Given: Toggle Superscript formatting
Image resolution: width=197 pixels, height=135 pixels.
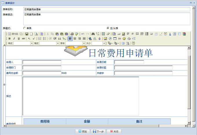Looking at the screenshot, I should 34,39.
